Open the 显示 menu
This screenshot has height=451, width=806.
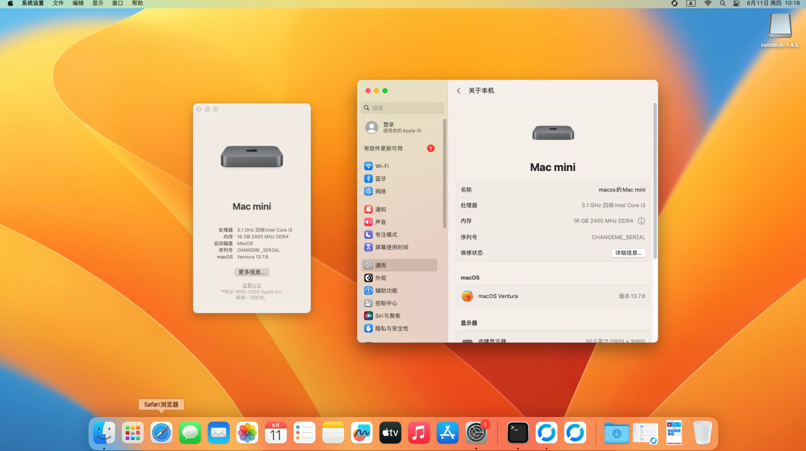coord(98,3)
